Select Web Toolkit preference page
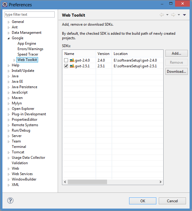Viewport: 192px width, 211px height. pos(27,60)
